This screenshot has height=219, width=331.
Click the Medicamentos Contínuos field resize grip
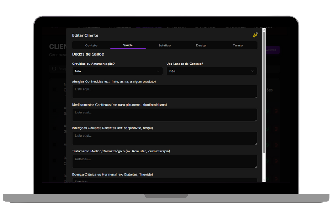[x=256, y=120]
